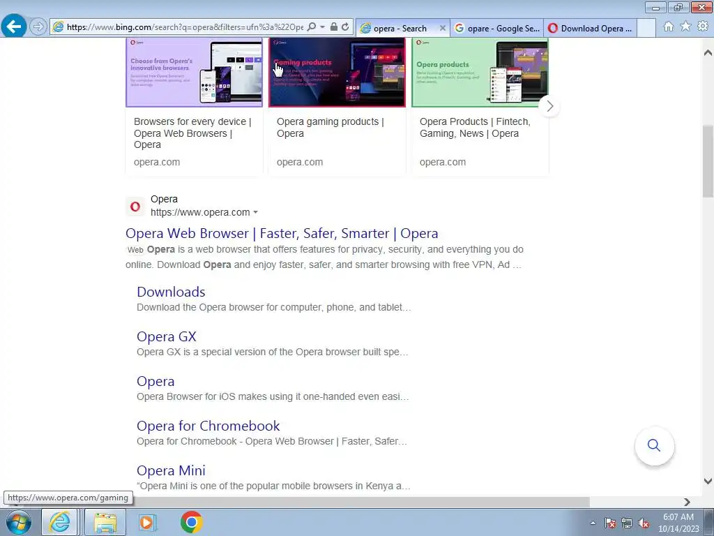Open the 'Opera' iOS sitelink
The height and width of the screenshot is (536, 714).
[155, 381]
